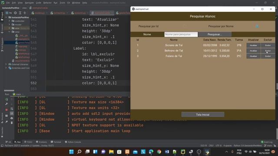Select the Pesquisar por Nome radio button
The height and width of the screenshot is (156, 278).
pos(257,26)
